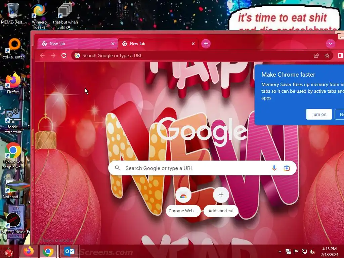
Task: Open a new tab with the plus button
Action: [206, 44]
